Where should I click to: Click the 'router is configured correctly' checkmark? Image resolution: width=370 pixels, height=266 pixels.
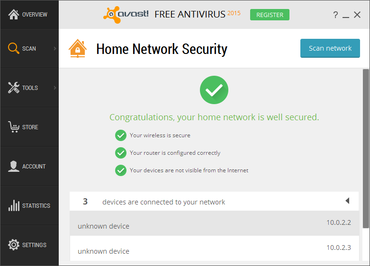pyautogui.click(x=121, y=153)
